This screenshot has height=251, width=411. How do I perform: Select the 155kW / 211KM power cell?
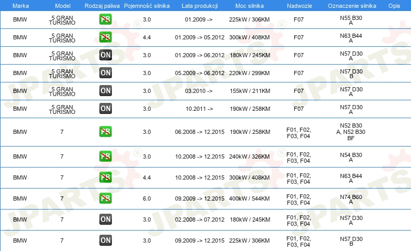point(250,91)
